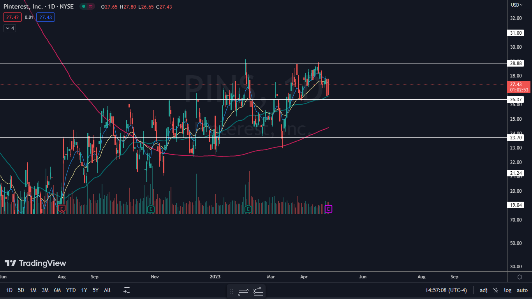The height and width of the screenshot is (299, 532).
Task: Click the red earnings marker near August
Action: click(x=61, y=209)
